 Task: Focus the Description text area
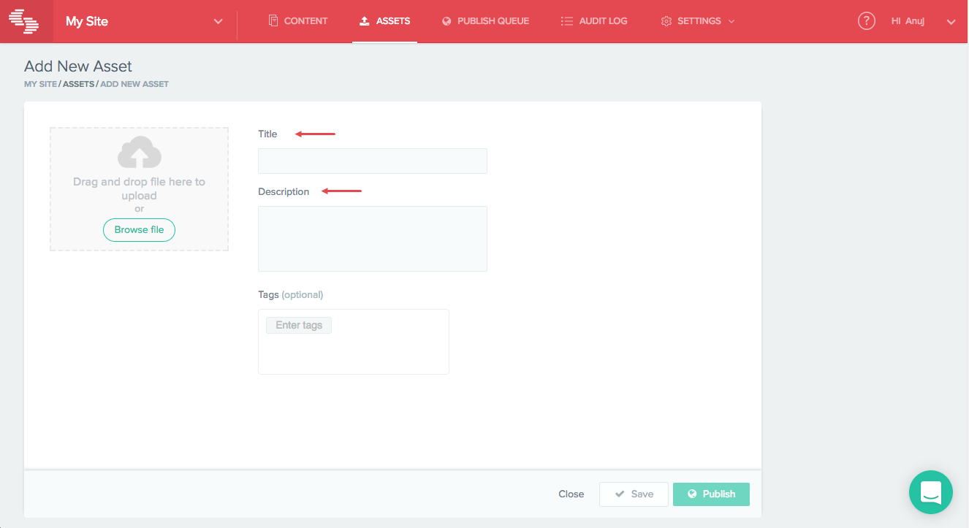pos(373,239)
